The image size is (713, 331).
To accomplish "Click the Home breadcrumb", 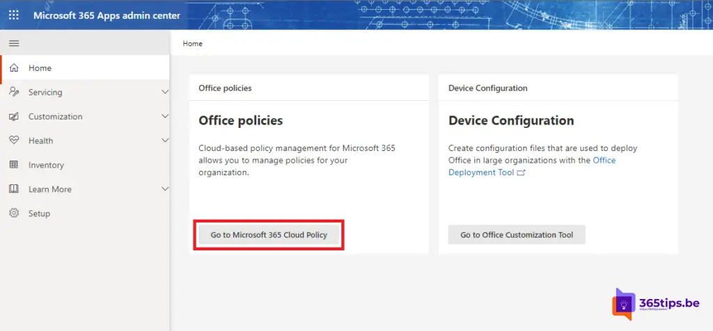I will [192, 44].
